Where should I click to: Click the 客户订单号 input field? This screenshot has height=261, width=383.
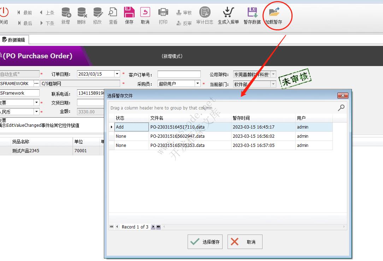[x=179, y=74]
